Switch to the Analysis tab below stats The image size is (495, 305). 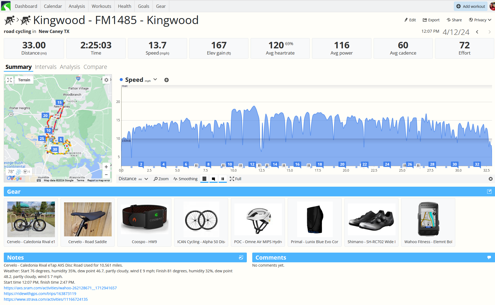tap(70, 67)
